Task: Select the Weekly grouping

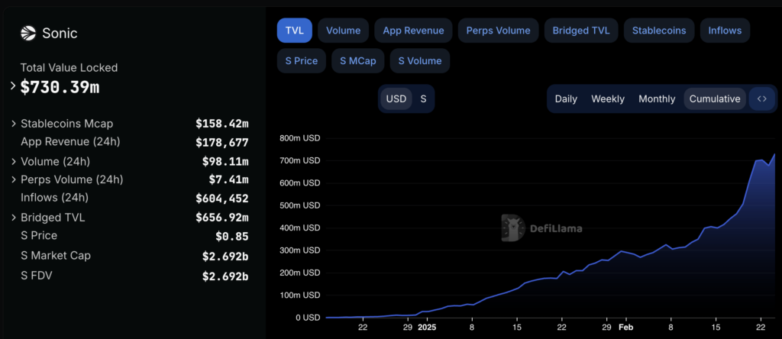Action: tap(608, 98)
